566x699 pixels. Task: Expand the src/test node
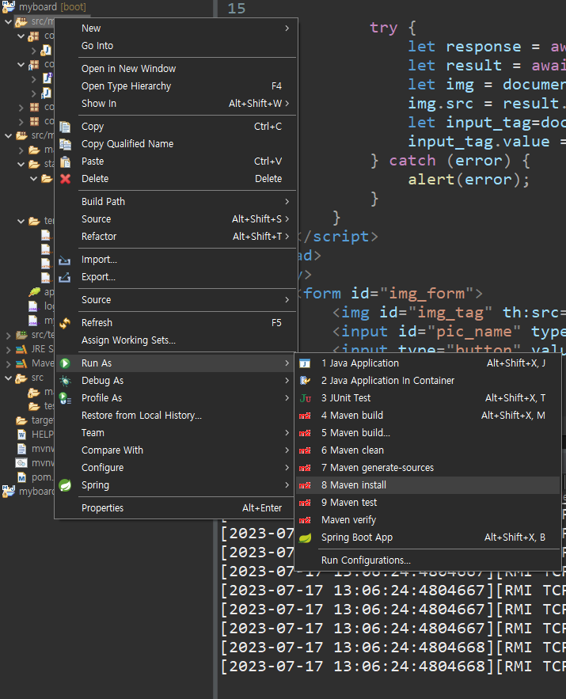[8, 335]
